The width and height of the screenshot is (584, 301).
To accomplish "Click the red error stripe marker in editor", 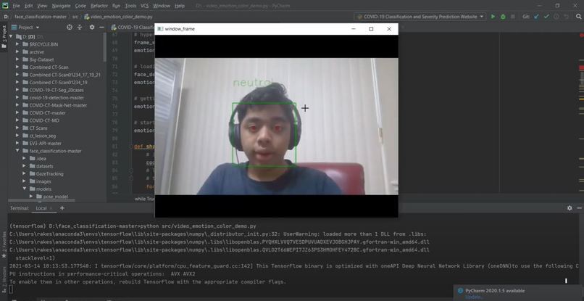I will coord(581,67).
